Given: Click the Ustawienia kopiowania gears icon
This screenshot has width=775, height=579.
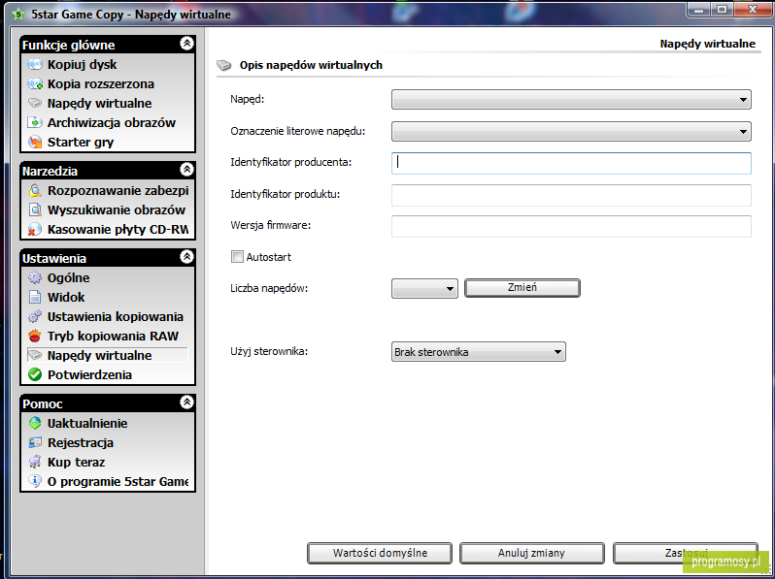Looking at the screenshot, I should pyautogui.click(x=35, y=316).
